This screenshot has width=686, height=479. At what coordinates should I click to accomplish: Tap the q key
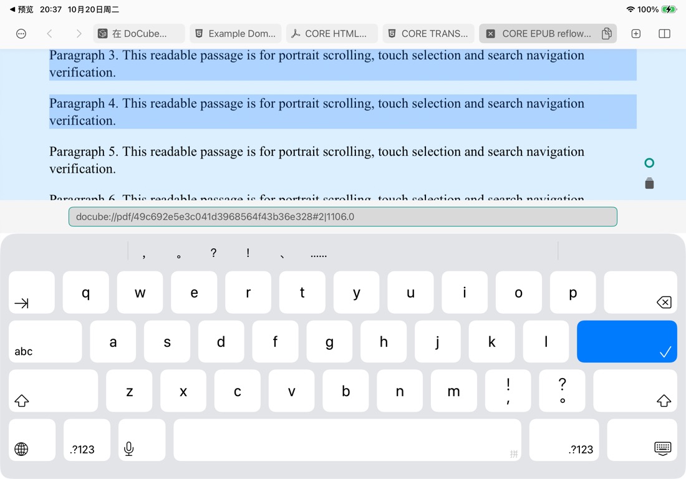(x=86, y=293)
